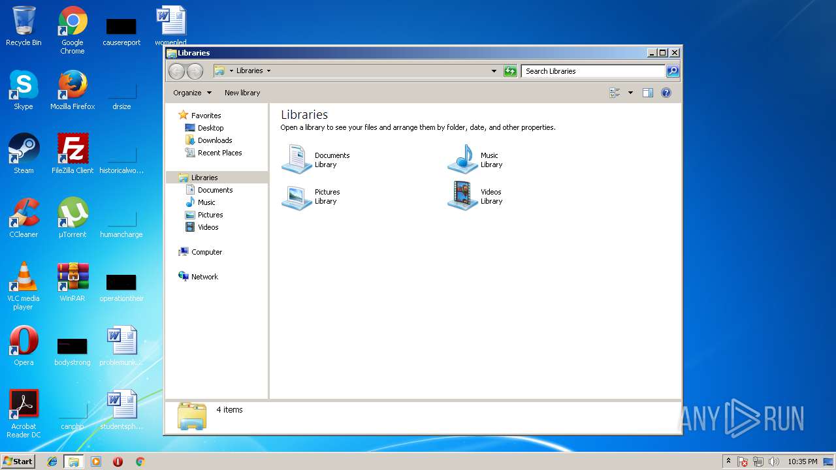Click the Opera taskbar icon

(118, 462)
